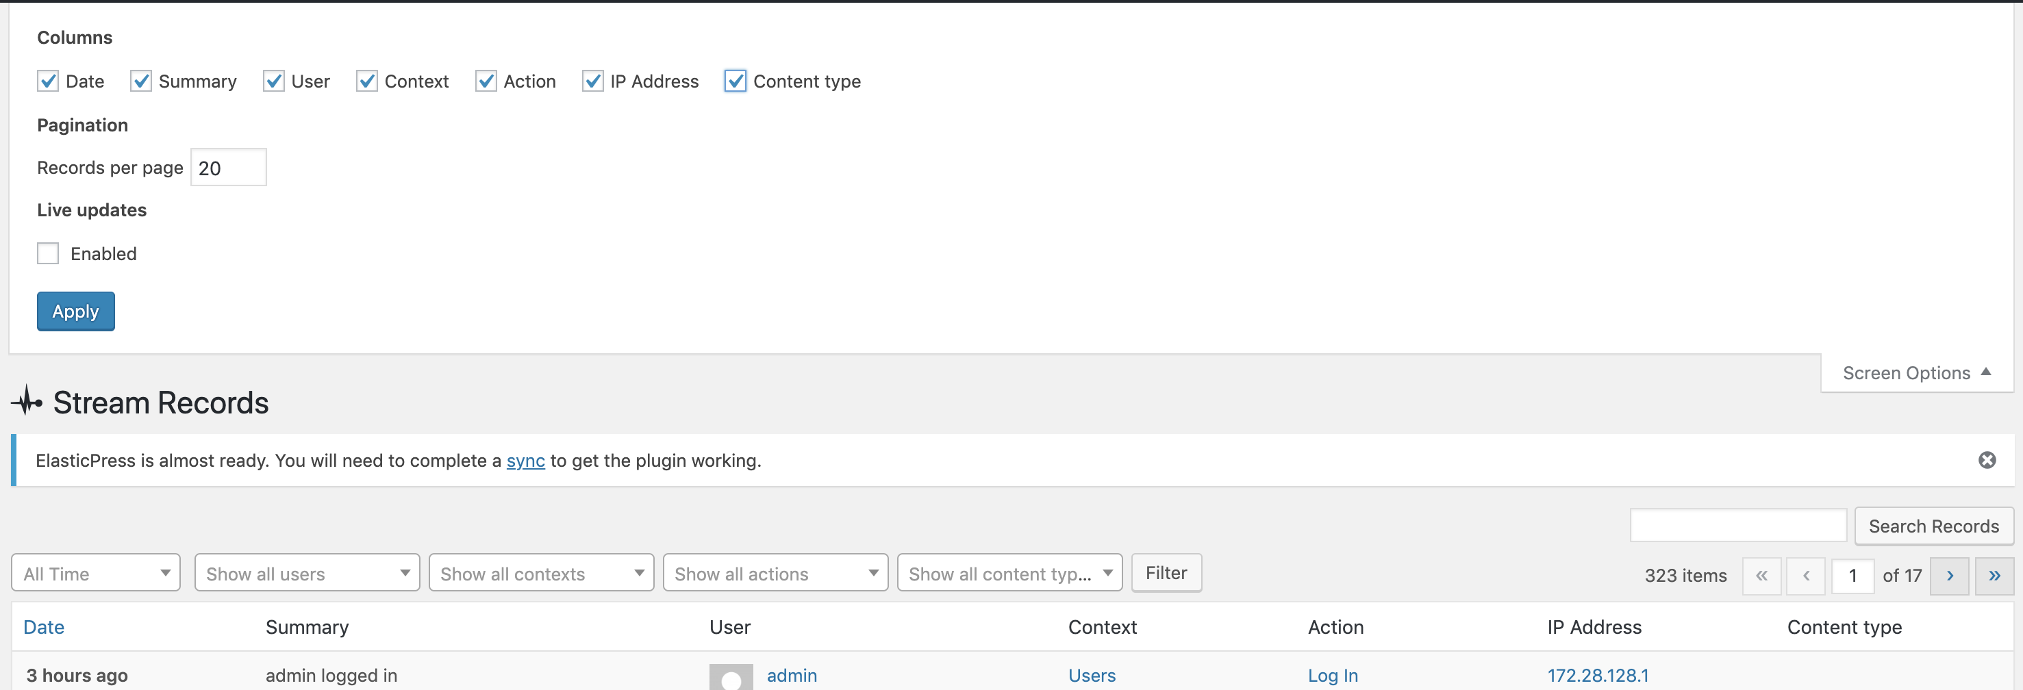Uncheck the IP Address column checkbox
This screenshot has width=2023, height=690.
593,81
